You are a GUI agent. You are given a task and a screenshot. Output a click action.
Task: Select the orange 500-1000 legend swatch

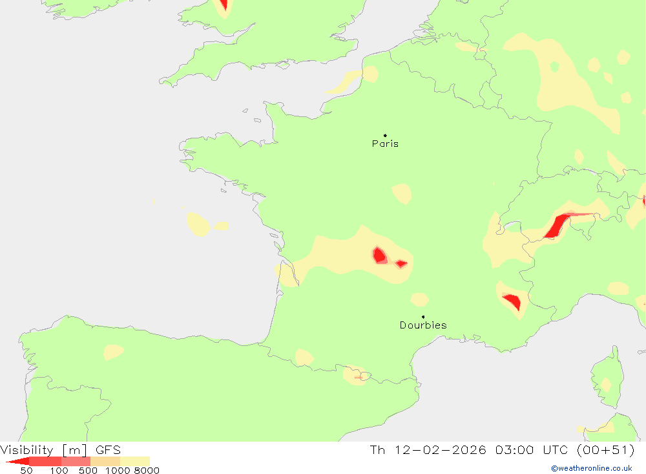pos(105,461)
